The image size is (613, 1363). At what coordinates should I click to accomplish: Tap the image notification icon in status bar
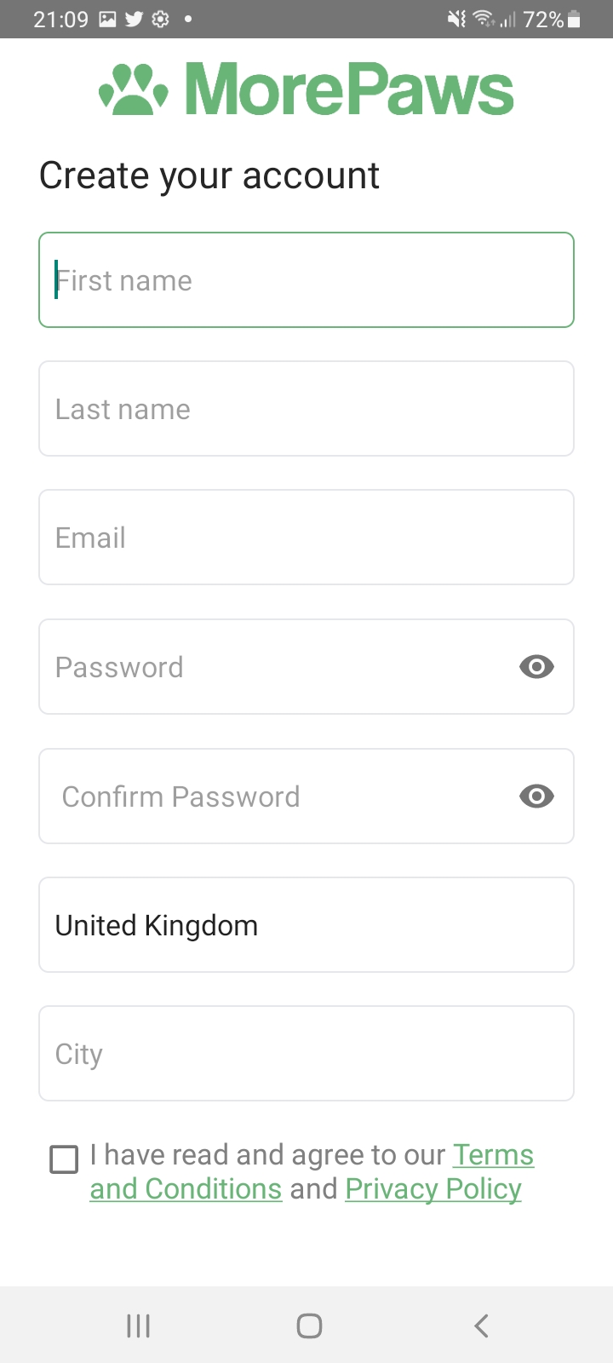pos(107,19)
